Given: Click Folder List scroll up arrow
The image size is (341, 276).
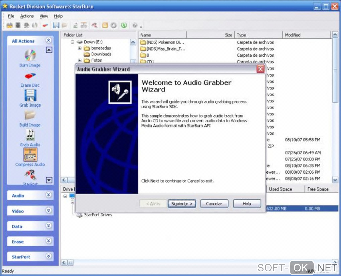Looking at the screenshot, I should [133, 42].
